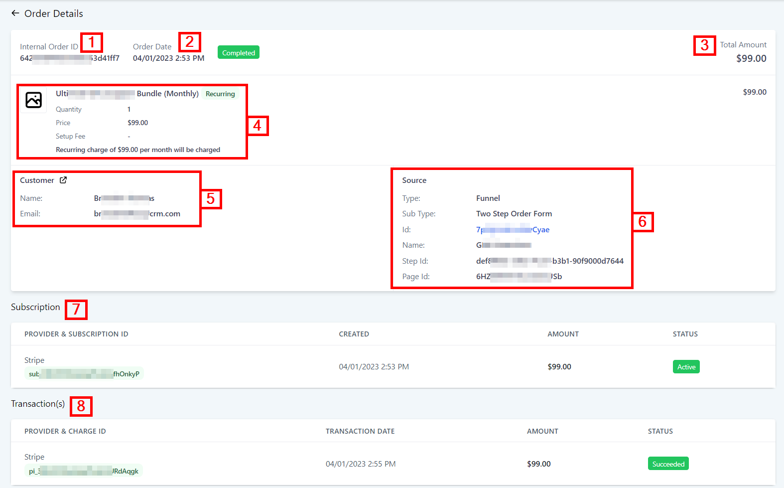Click the product image placeholder icon
Screen dimensions: 784x488
pyautogui.click(x=33, y=100)
